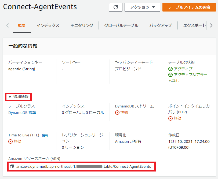
Task: Go to the グローバルテーブル tab
Action: 121,25
